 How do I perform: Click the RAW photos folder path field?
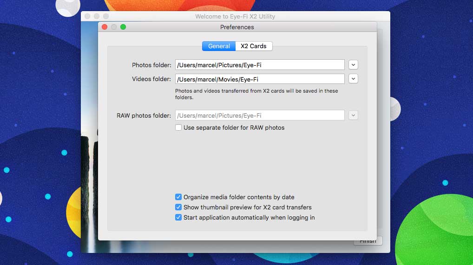(260, 115)
